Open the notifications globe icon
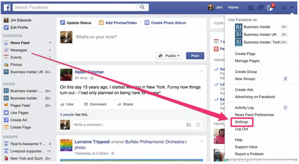The image size is (299, 164). tap(270, 7)
